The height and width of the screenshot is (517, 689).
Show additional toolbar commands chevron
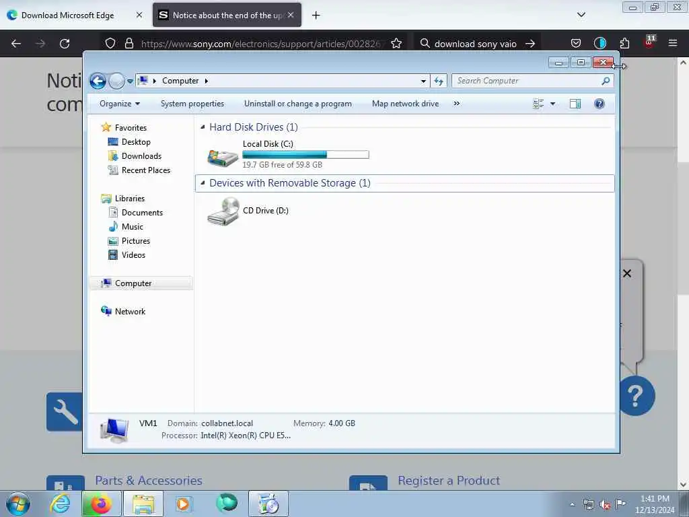click(457, 104)
